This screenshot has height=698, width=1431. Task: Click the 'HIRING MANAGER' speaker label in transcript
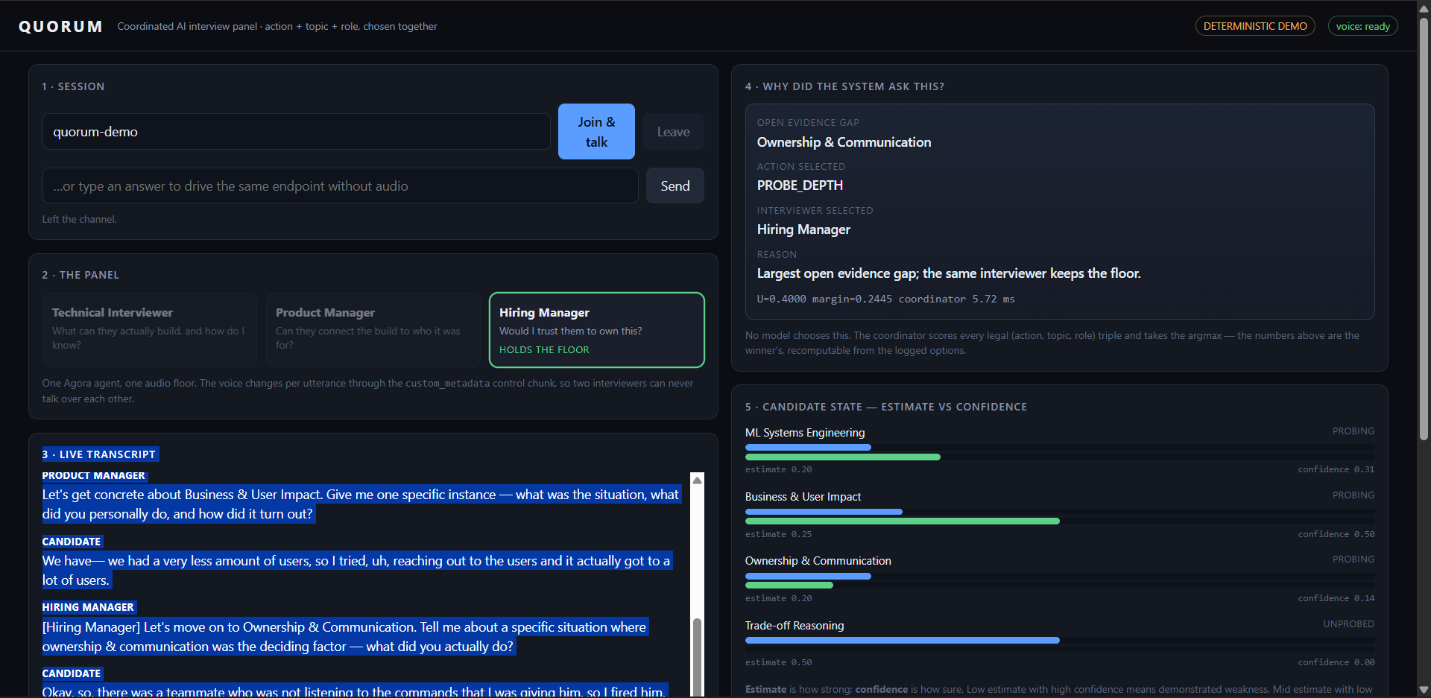pos(88,607)
